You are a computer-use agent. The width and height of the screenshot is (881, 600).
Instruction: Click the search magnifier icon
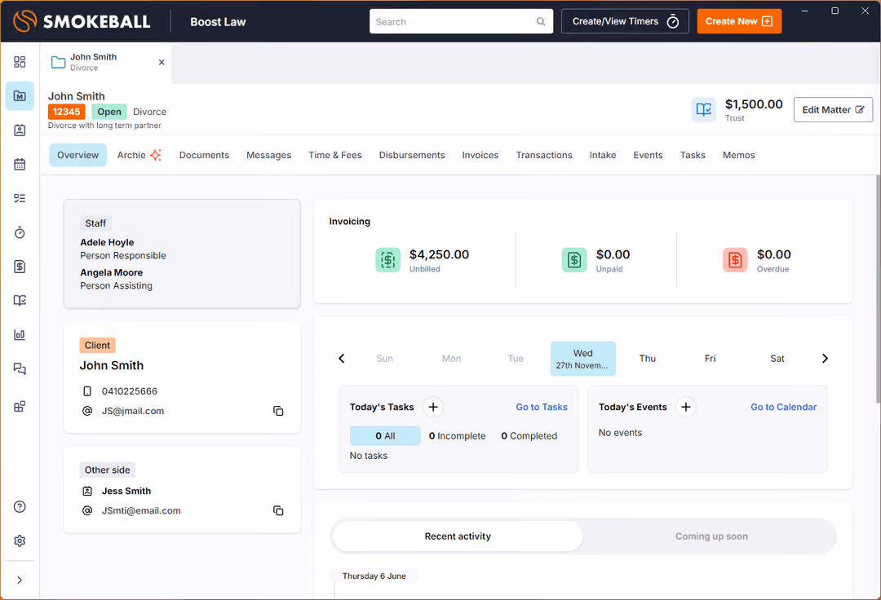(x=541, y=21)
